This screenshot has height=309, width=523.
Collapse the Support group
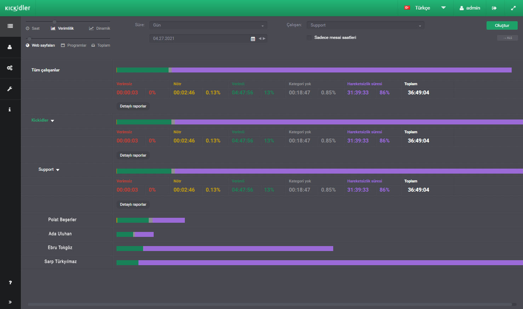[x=58, y=170]
